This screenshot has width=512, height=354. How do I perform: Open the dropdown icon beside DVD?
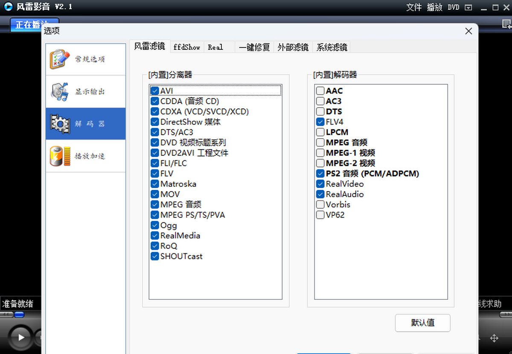[468, 8]
